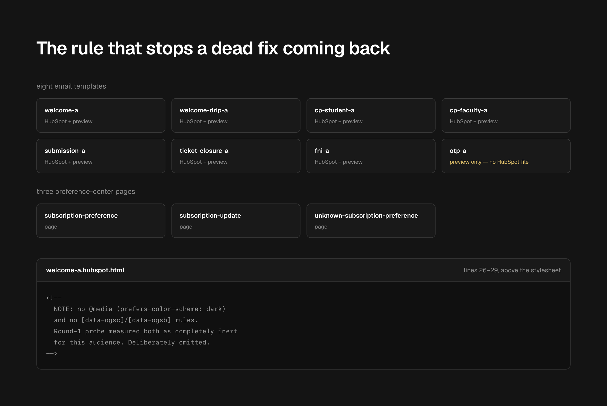The height and width of the screenshot is (406, 607).
Task: Open the welcome-a template card
Action: point(101,115)
